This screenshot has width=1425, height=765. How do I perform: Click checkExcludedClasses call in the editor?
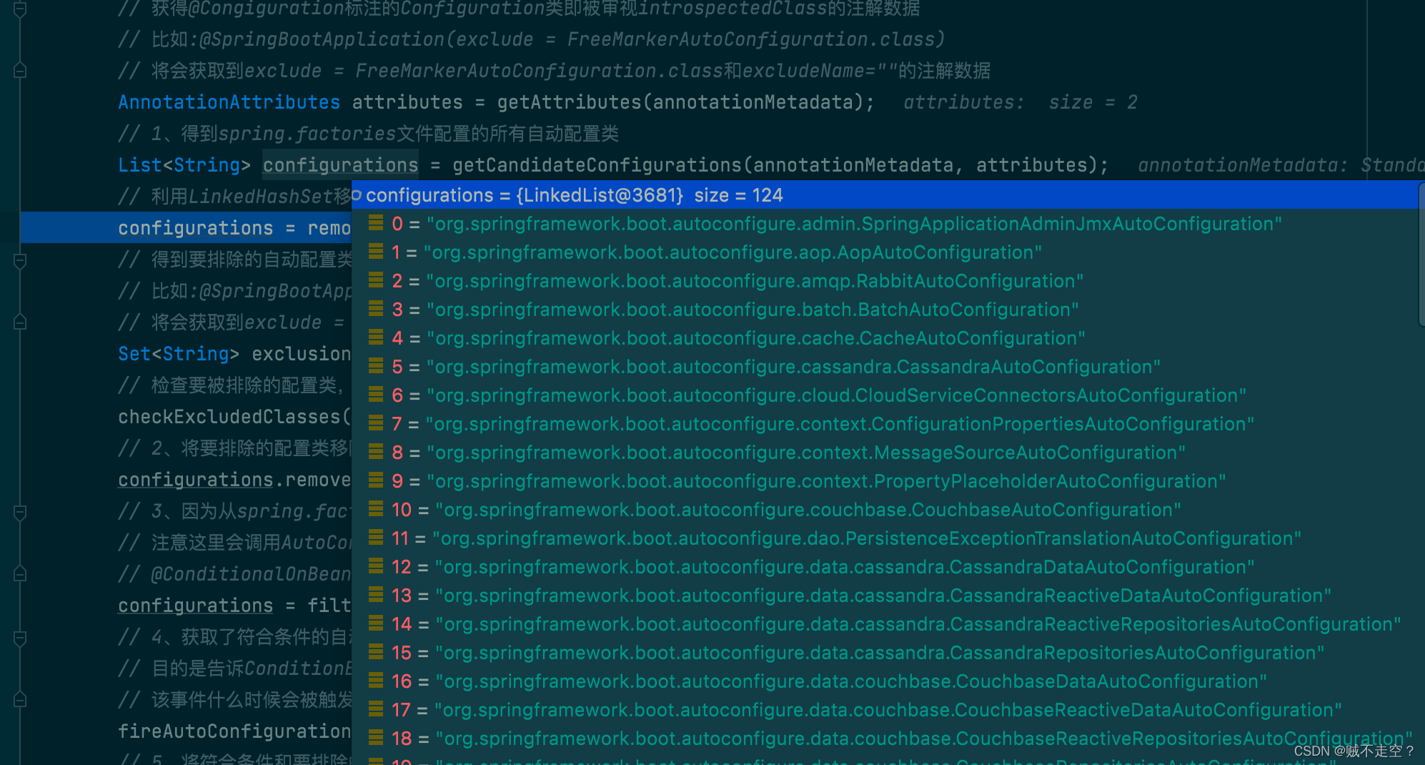click(x=234, y=417)
